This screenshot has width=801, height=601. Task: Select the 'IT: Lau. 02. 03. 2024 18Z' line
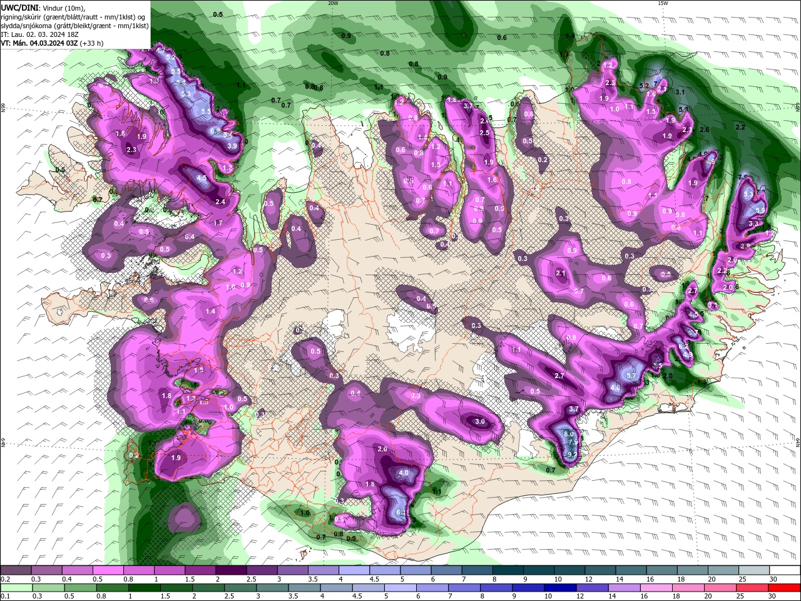tap(40, 34)
